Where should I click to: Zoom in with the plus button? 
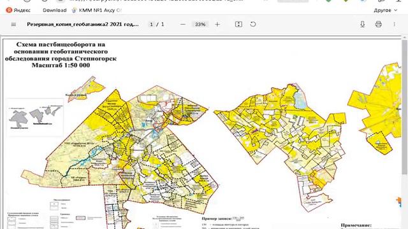[217, 24]
